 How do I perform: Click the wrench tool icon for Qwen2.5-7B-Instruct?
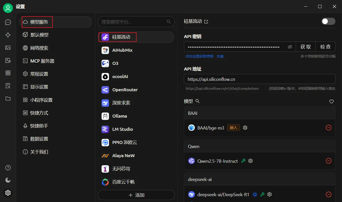click(x=243, y=161)
